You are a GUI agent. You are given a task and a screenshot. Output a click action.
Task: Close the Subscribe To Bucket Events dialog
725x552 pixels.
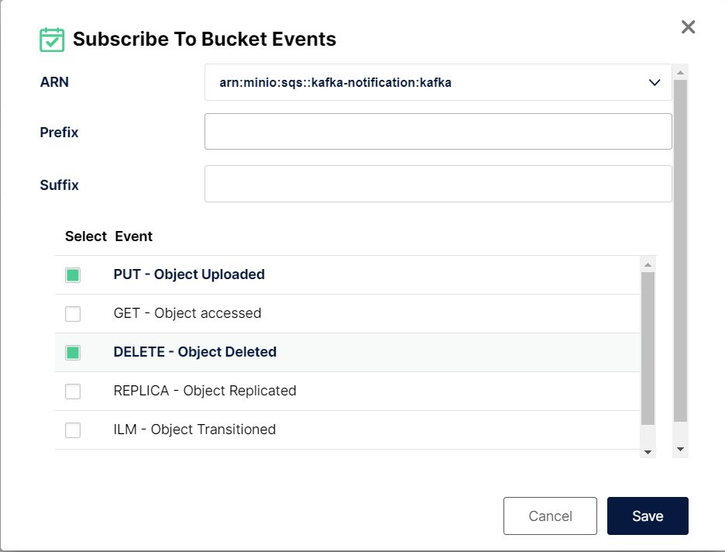click(688, 26)
